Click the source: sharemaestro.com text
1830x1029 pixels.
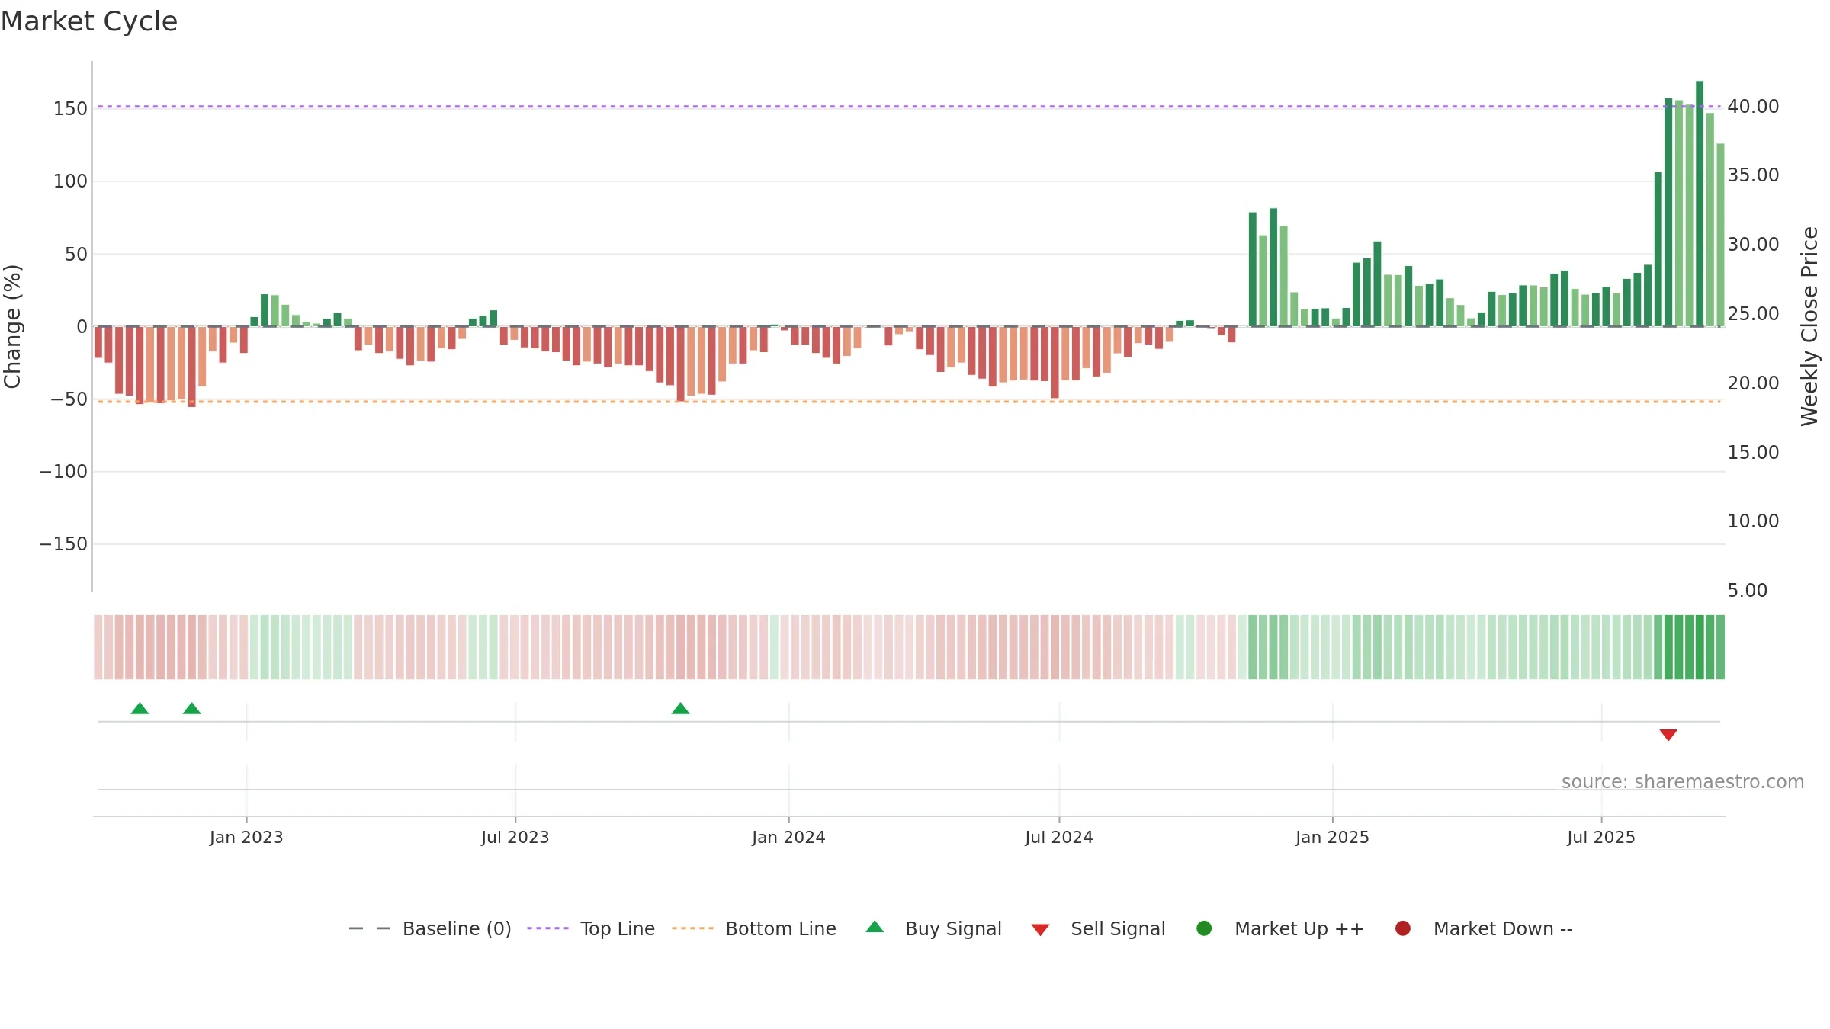[1683, 782]
